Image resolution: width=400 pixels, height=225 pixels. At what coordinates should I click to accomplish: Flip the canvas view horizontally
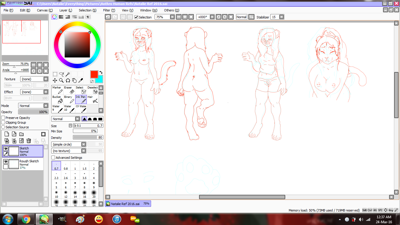pyautogui.click(x=252, y=17)
